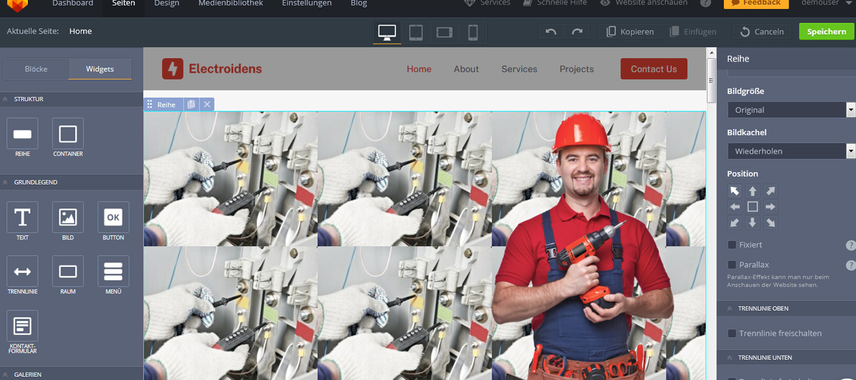Image resolution: width=856 pixels, height=380 pixels.
Task: Set position to center square
Action: coord(753,206)
